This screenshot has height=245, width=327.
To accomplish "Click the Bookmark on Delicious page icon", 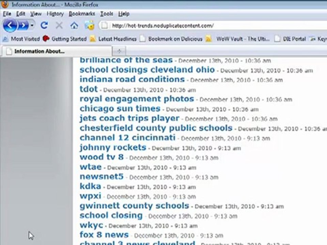I will point(143,39).
